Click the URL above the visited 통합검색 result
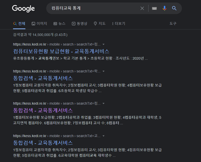The image size is (201, 162). [x=57, y=103]
